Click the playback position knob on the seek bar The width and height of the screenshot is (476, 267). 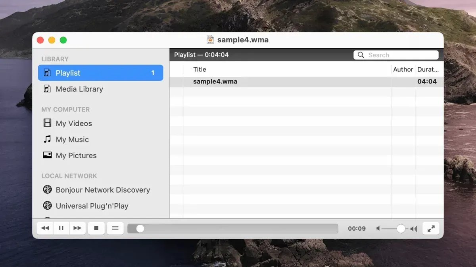click(x=140, y=229)
